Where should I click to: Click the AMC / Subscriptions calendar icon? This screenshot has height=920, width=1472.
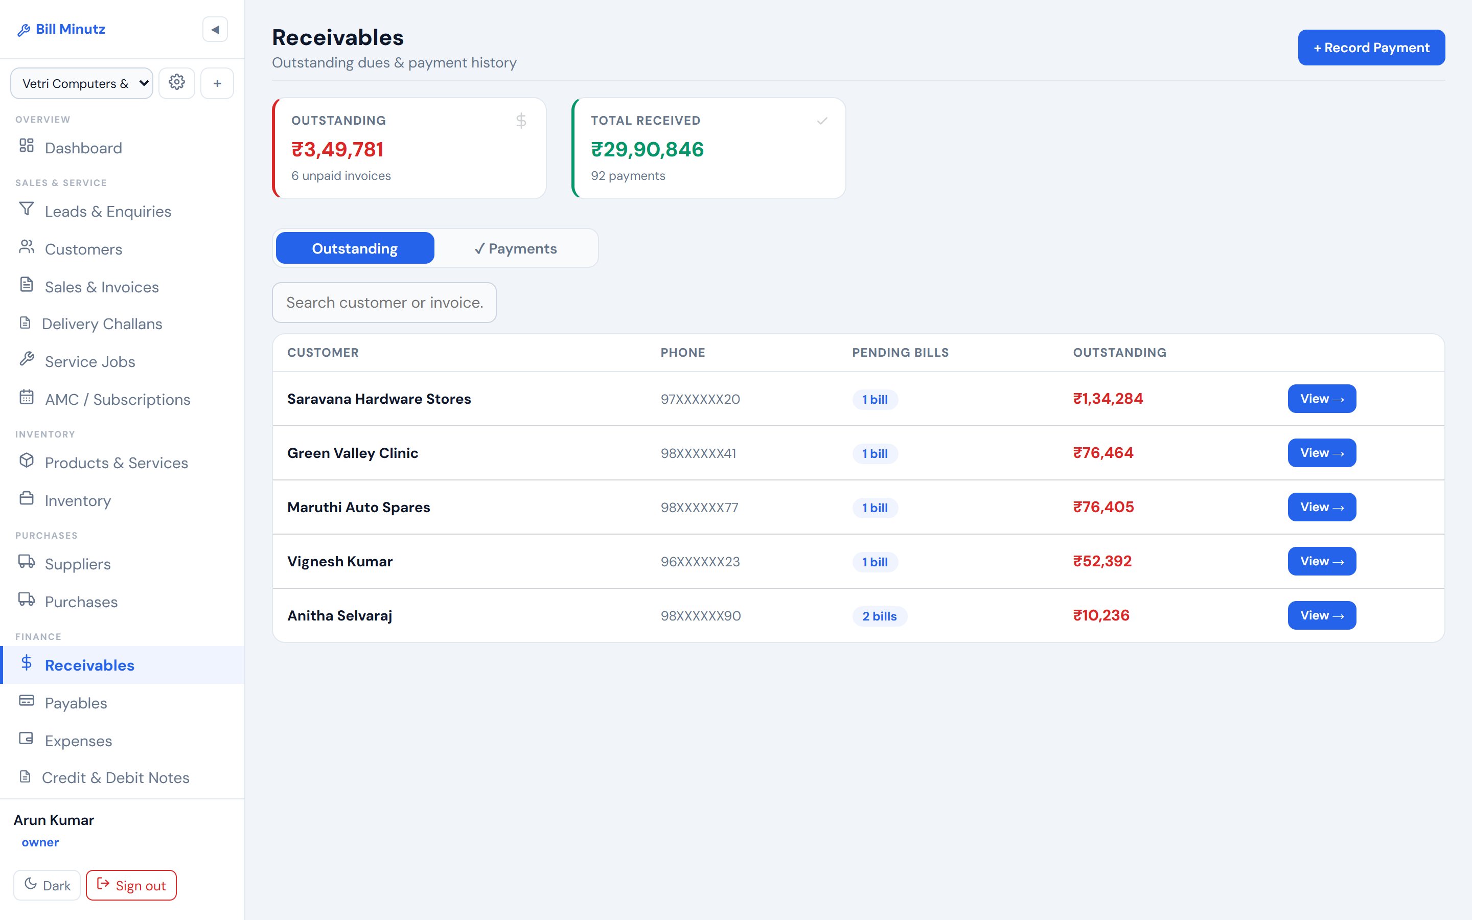[26, 397]
